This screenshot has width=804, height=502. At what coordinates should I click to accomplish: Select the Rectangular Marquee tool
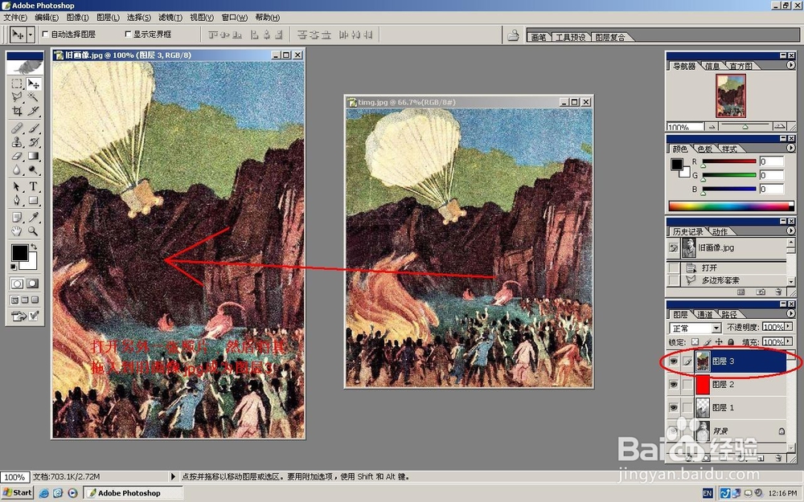click(16, 84)
